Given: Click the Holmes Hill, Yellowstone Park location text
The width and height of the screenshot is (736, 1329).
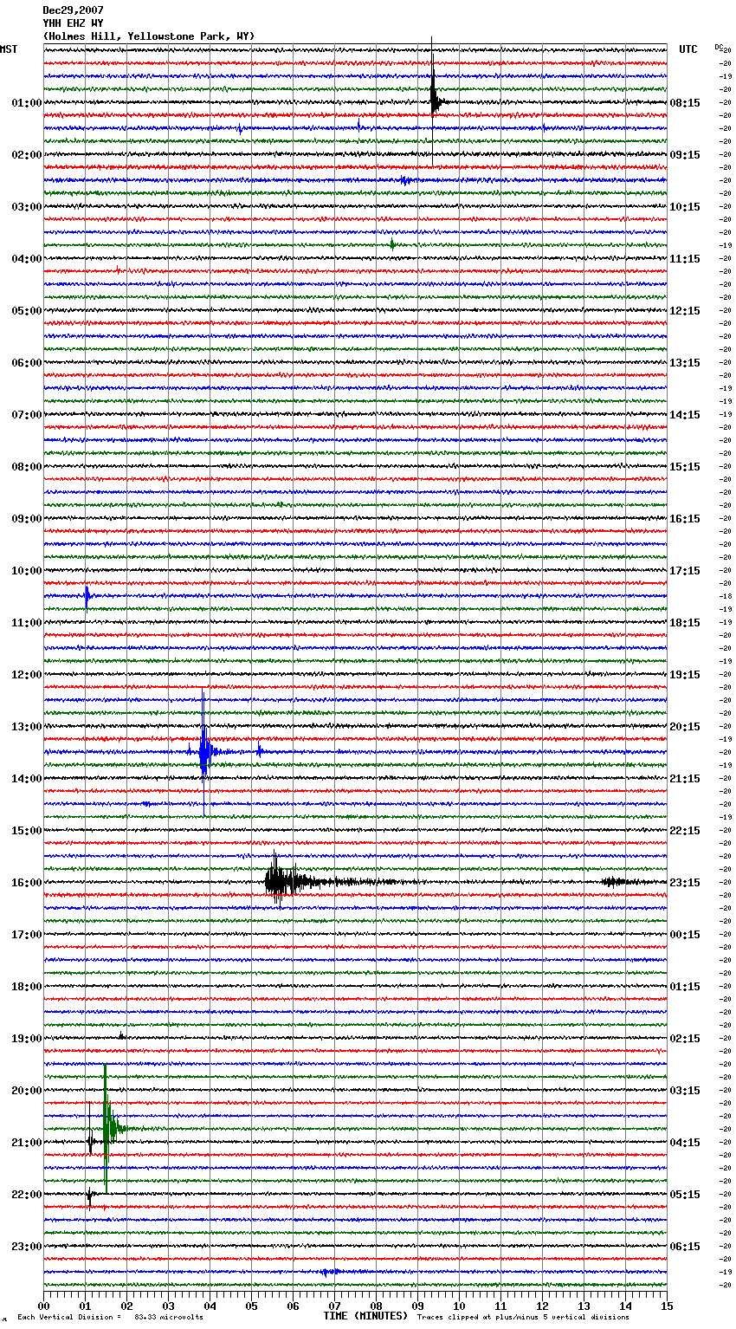Looking at the screenshot, I should click(149, 36).
